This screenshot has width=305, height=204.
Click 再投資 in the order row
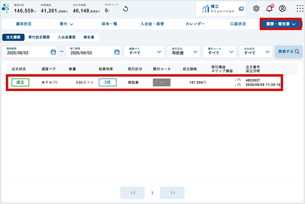(133, 82)
